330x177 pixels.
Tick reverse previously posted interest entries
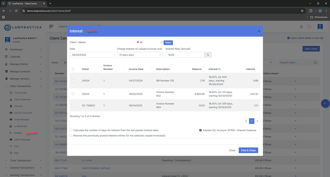tap(71, 136)
